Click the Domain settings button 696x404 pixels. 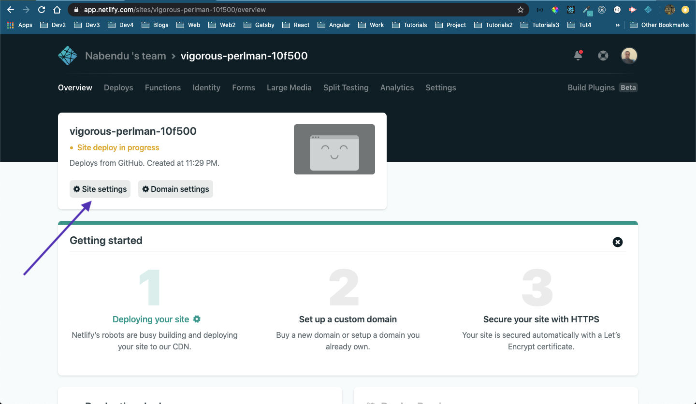tap(175, 189)
